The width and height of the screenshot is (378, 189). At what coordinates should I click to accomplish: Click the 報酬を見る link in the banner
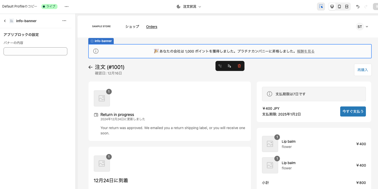click(x=306, y=51)
